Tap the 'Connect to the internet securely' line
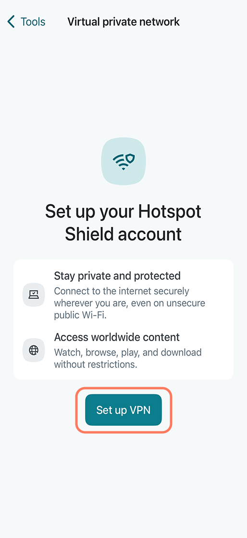 (122, 291)
